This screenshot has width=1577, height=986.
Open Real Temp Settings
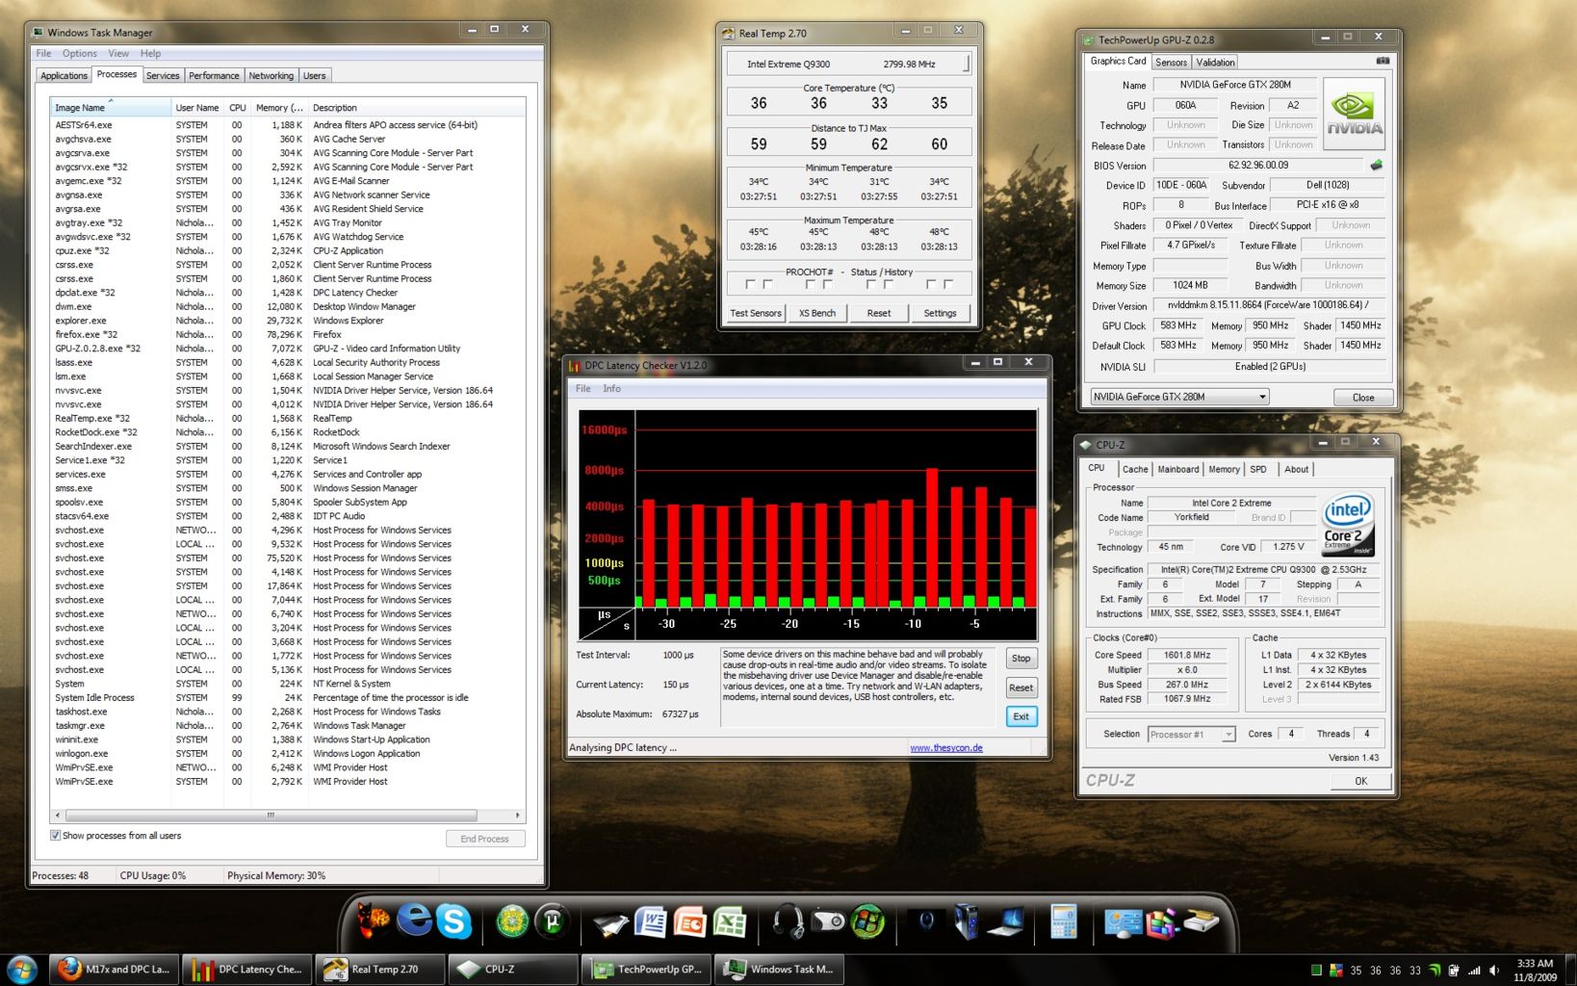tap(941, 313)
